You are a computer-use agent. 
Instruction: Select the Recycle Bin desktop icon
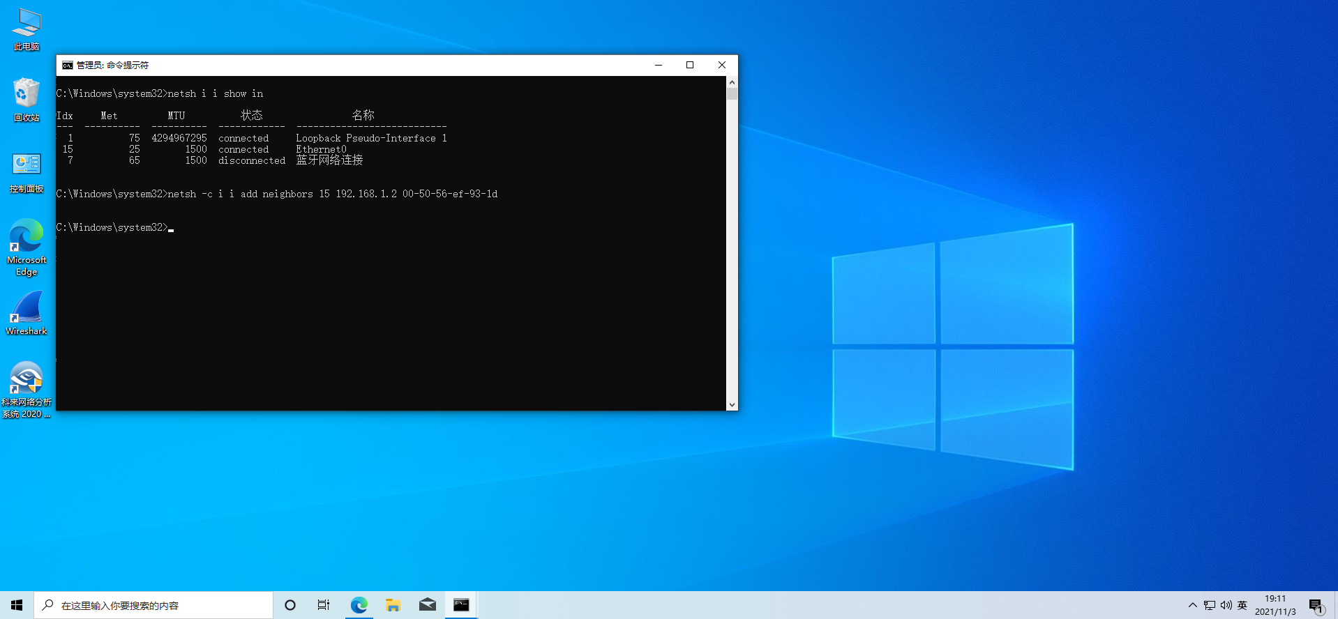pos(27,99)
